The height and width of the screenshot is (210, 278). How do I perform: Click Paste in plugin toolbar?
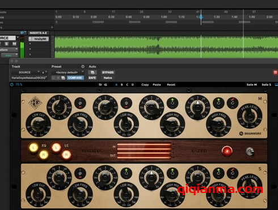coord(157,85)
